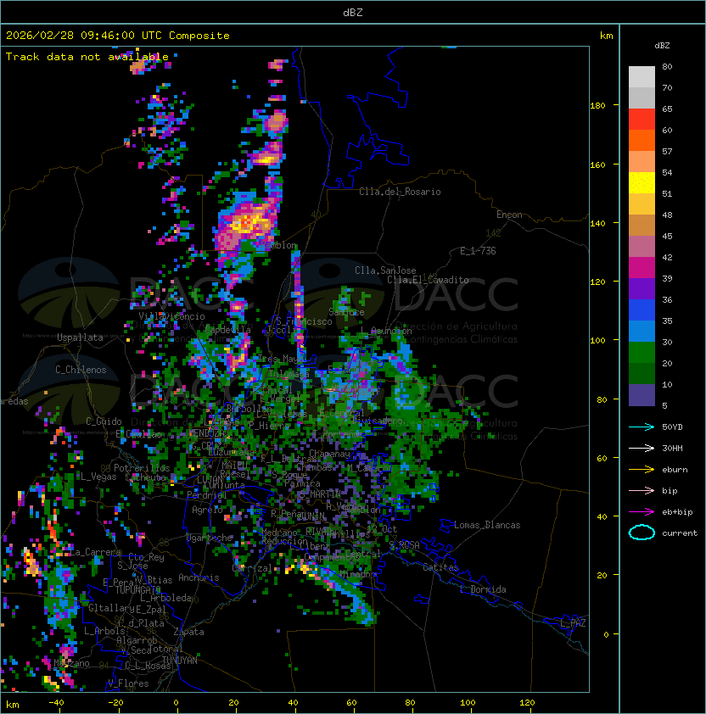The height and width of the screenshot is (714, 706).
Task: Click the cyan 50YD arrow icon
Action: 642,427
